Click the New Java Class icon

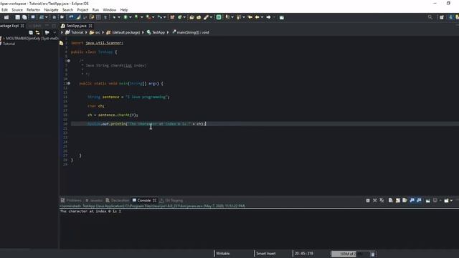pyautogui.click(x=180, y=17)
